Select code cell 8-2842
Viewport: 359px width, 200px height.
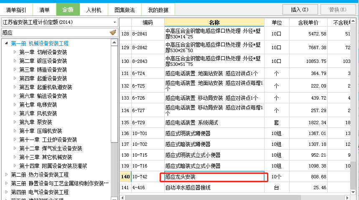(x=148, y=47)
